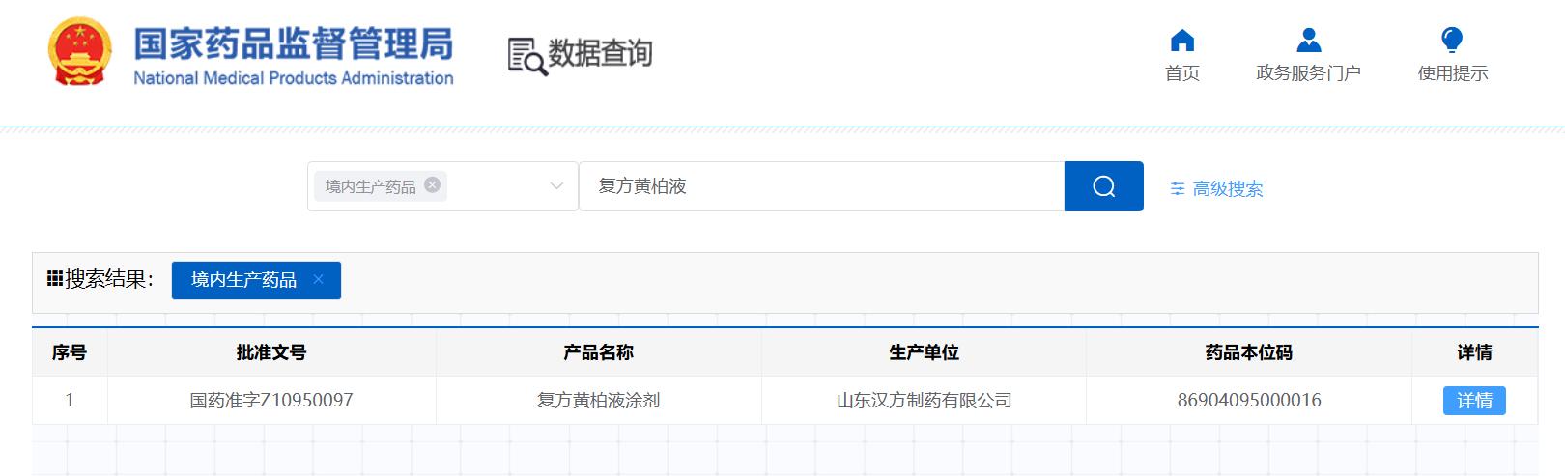Screen dimensions: 1565x476
Task: Click the 详情 button for row 1
Action: click(x=1473, y=401)
